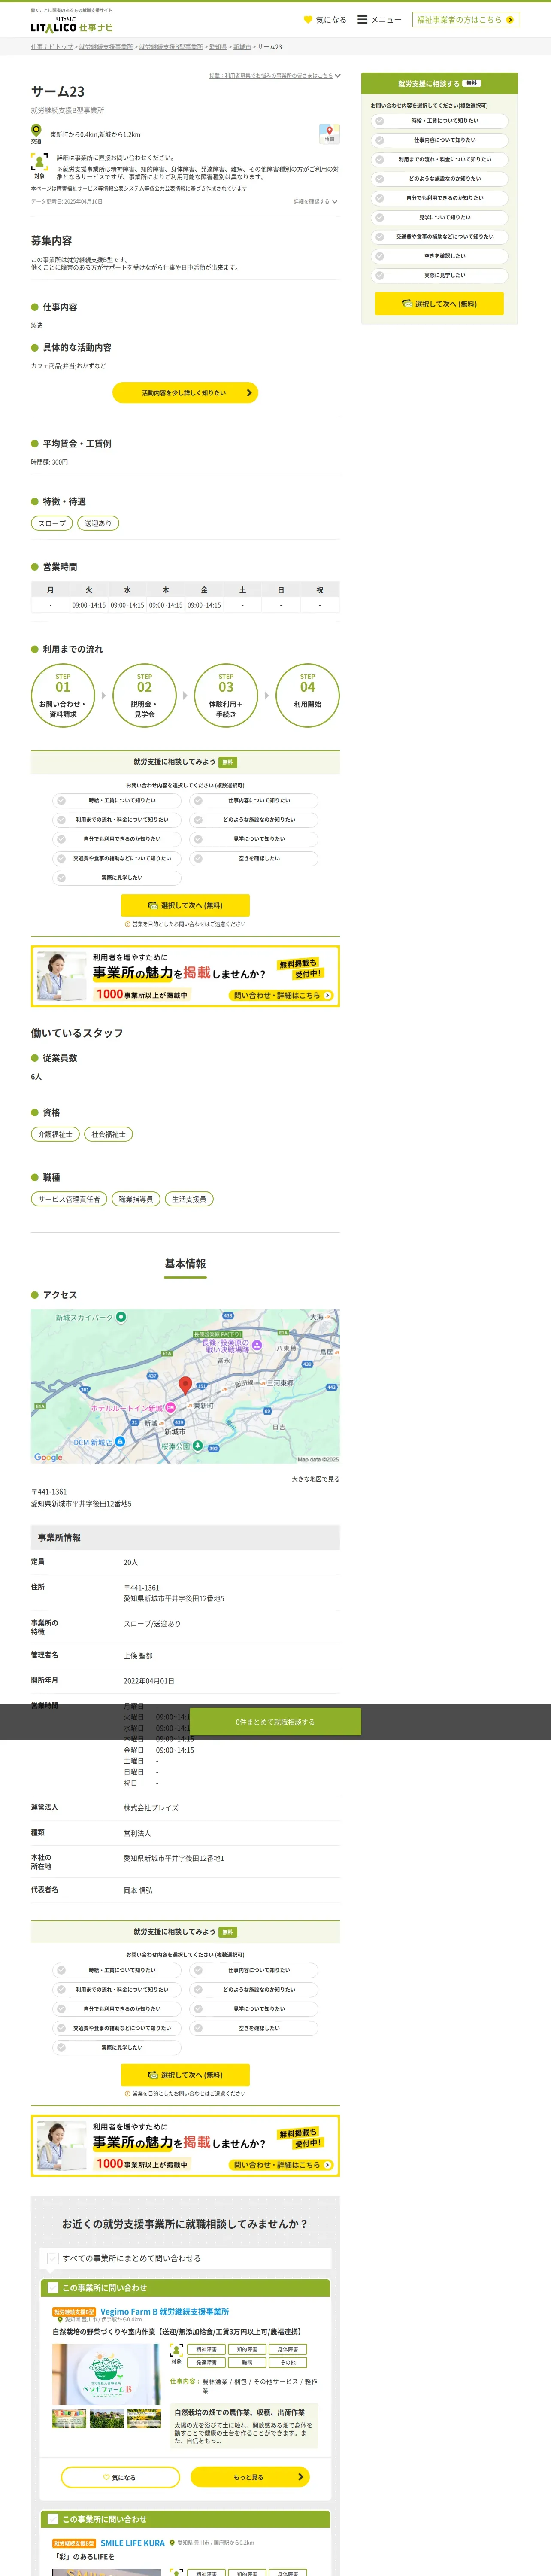This screenshot has width=551, height=2576.
Task: Click the 桜淵公園 green park marker
Action: click(x=198, y=1445)
